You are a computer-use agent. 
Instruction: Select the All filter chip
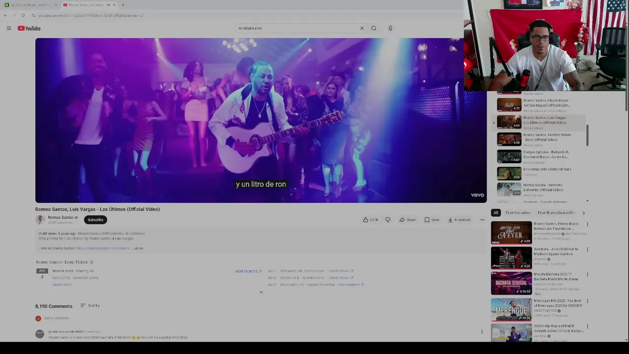[x=495, y=213]
